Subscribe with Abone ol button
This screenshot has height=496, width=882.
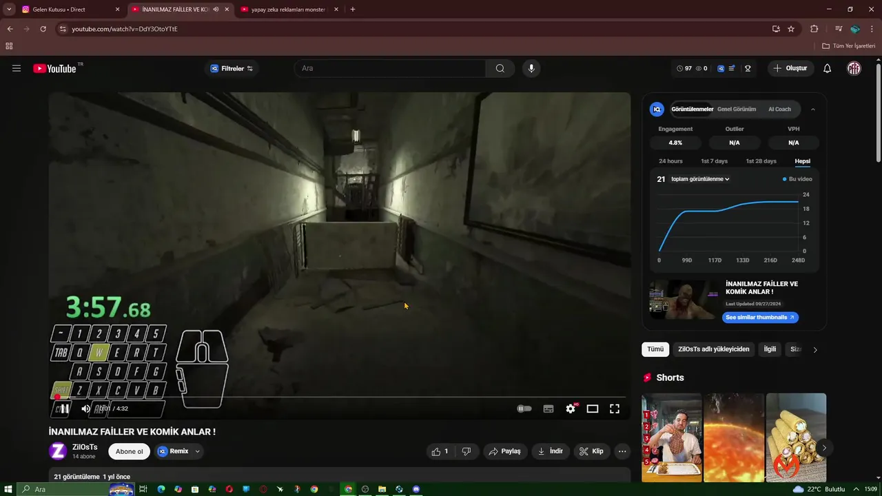130,451
